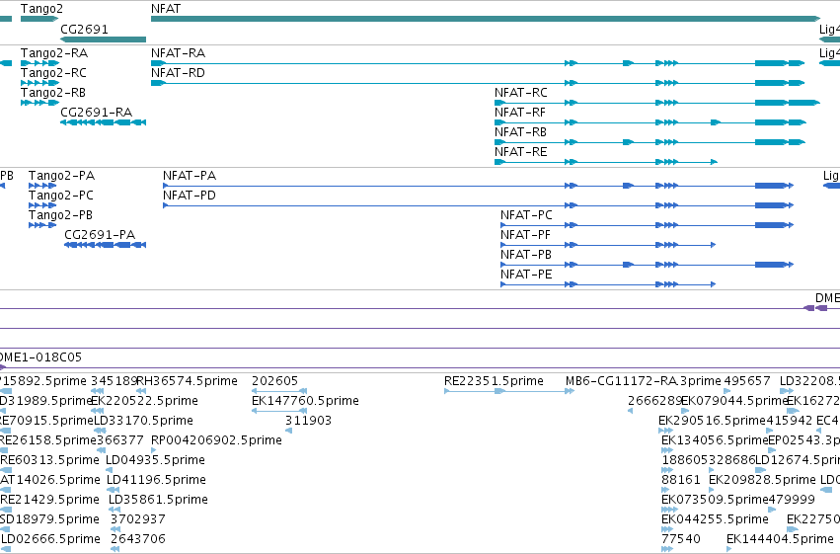Select the 366377 EST feature
Image resolution: width=840 pixels, height=554 pixels.
pyautogui.click(x=100, y=450)
